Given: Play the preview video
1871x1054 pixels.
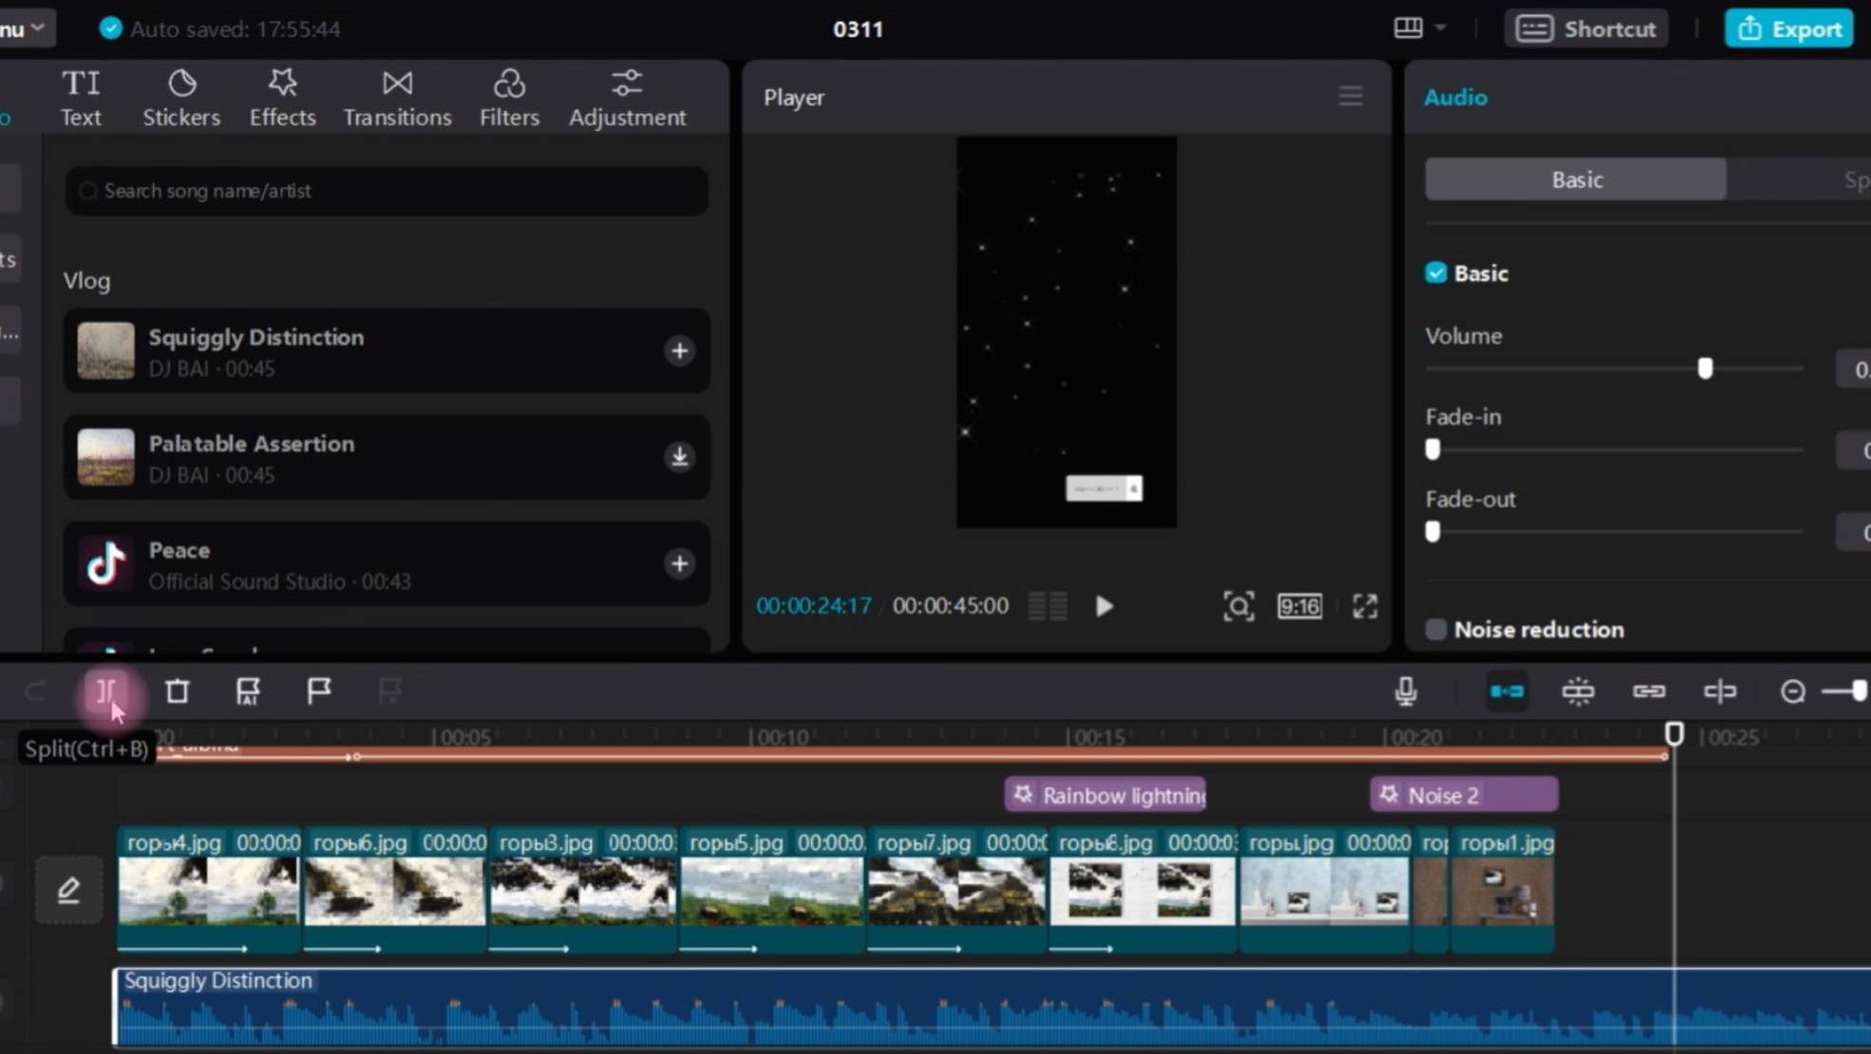Looking at the screenshot, I should coord(1104,606).
